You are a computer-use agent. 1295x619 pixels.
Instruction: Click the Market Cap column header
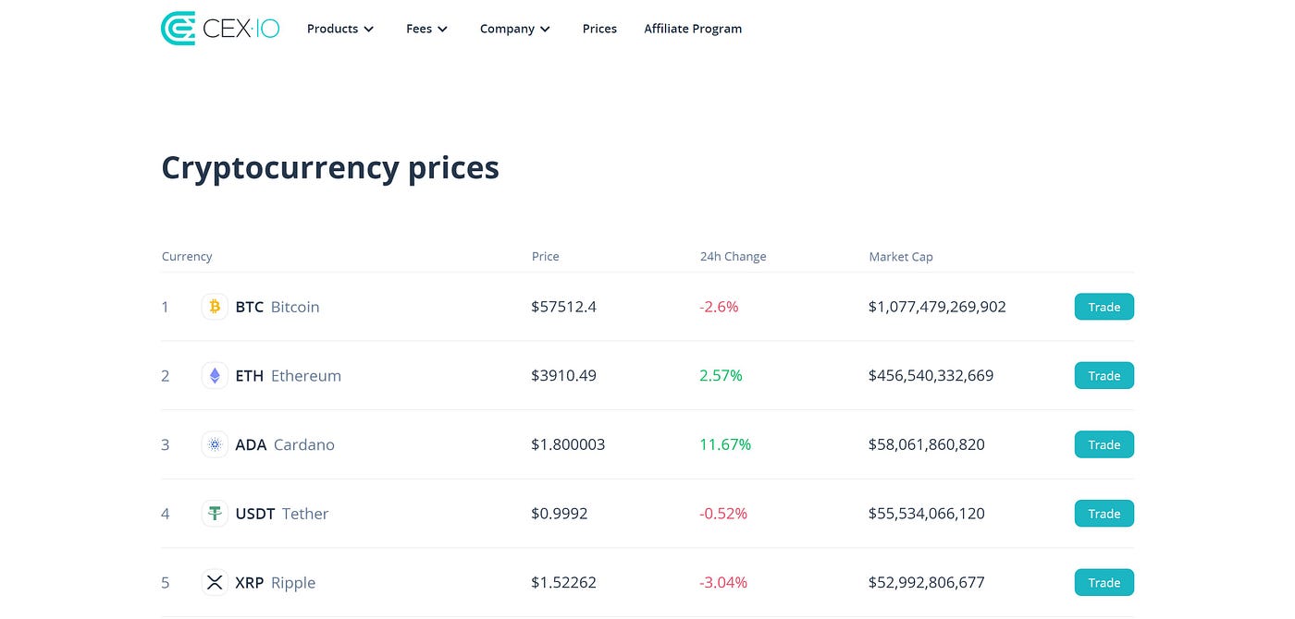coord(901,257)
